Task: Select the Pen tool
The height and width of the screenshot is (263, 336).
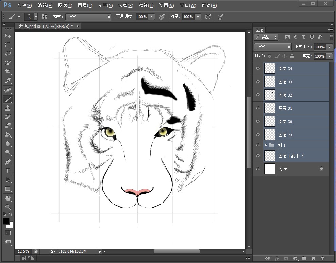Action: point(8,162)
